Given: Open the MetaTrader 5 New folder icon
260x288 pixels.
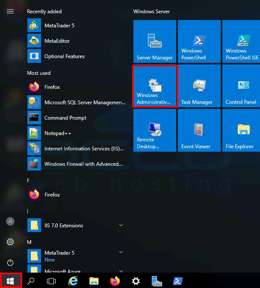Looking at the screenshot, I should [x=34, y=256].
